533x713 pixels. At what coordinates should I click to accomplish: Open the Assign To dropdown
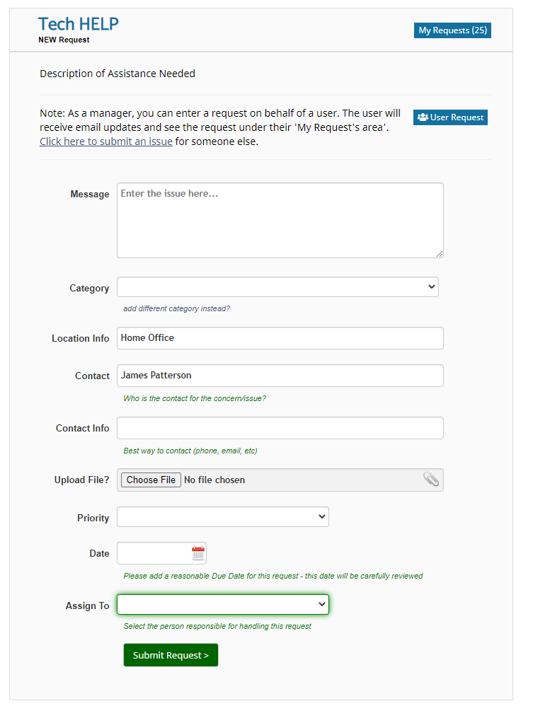pyautogui.click(x=222, y=604)
